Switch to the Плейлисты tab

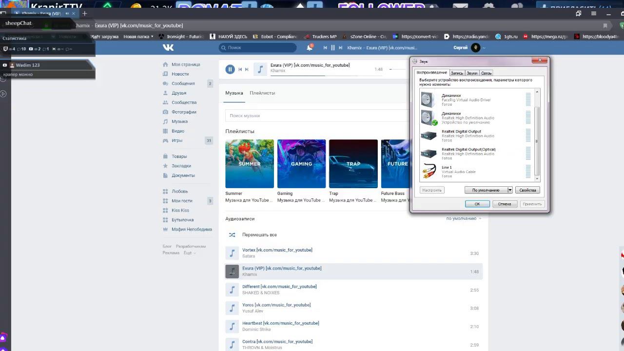262,93
